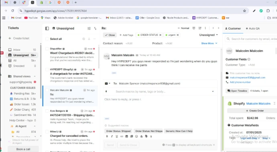Apply underline formatting in reply editor
The width and height of the screenshot is (277, 152).
point(117,136)
